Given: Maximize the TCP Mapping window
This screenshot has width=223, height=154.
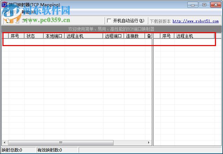Looking at the screenshot, I should coord(204,5).
